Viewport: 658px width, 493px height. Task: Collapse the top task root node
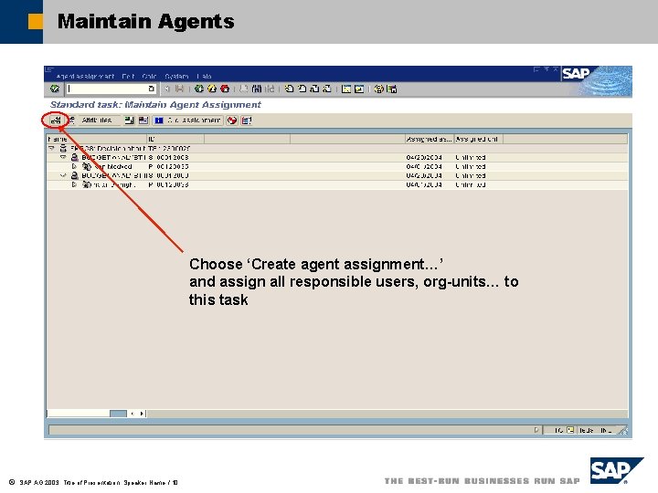pos(51,149)
